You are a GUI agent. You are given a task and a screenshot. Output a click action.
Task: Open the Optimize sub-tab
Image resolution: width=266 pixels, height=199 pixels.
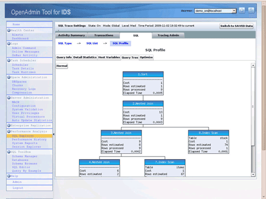(146, 57)
